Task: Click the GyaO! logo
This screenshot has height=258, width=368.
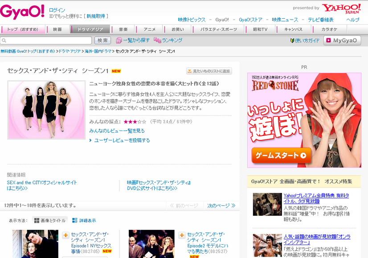Action: pos(22,12)
